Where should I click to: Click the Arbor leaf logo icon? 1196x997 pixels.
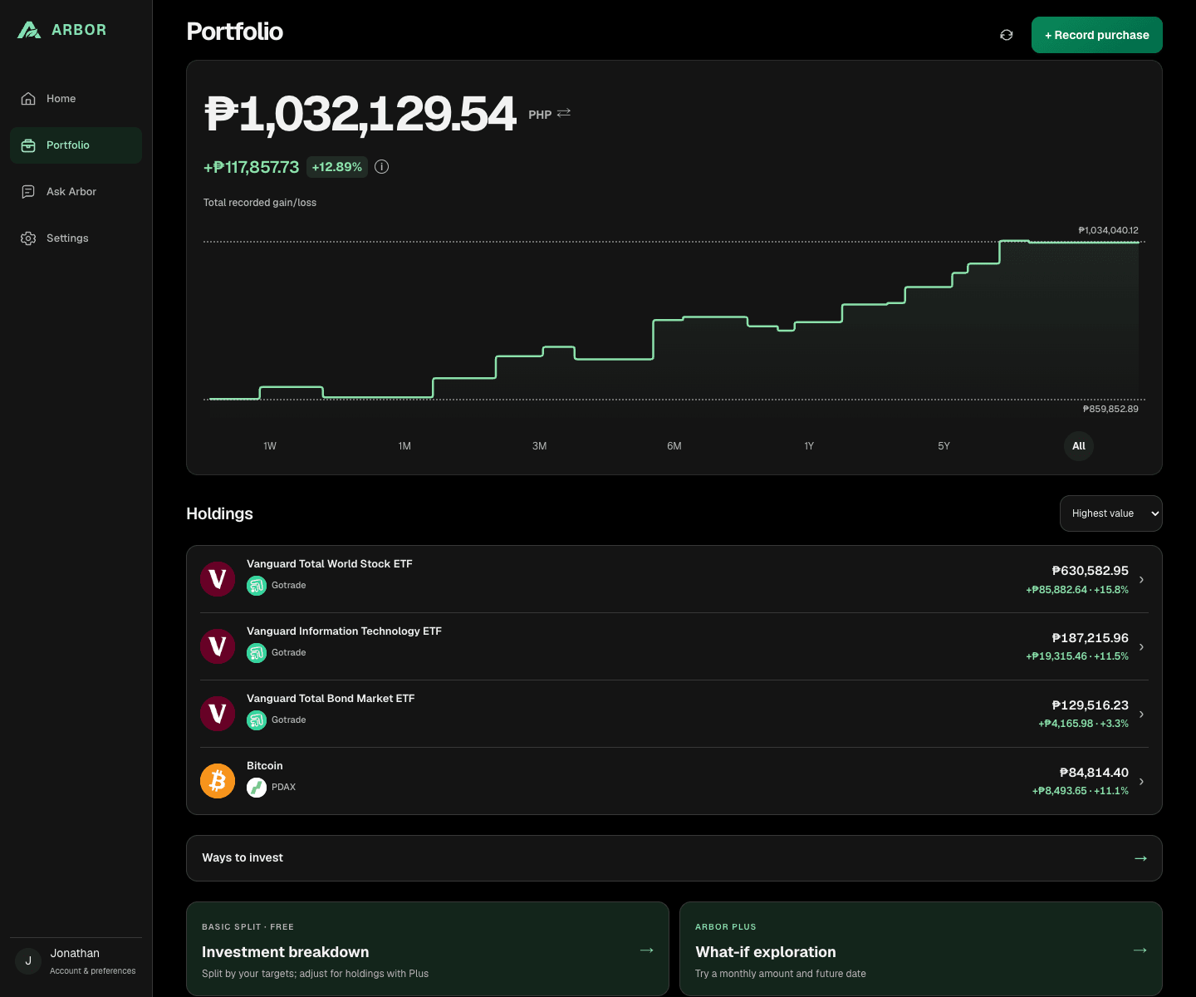(x=29, y=30)
